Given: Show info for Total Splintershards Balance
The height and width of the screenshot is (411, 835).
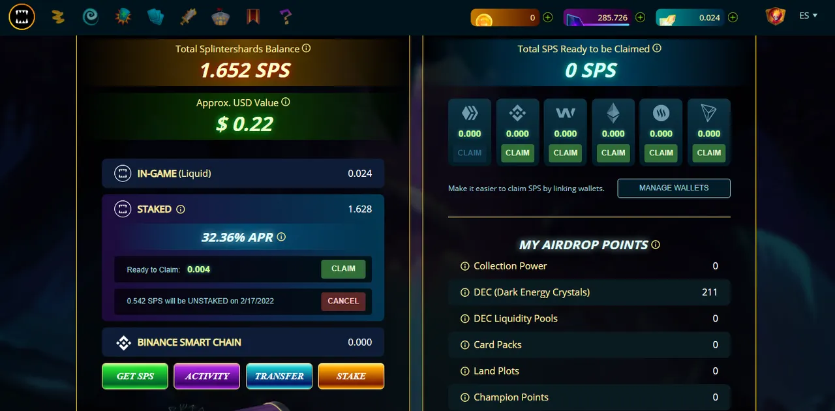Looking at the screenshot, I should click(x=306, y=48).
